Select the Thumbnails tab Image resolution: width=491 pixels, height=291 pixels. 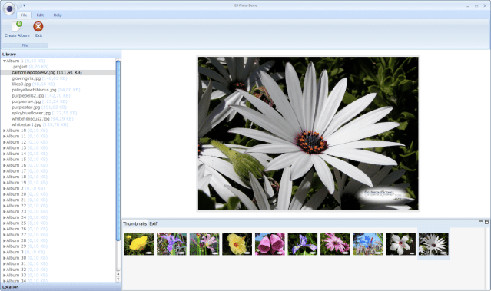point(134,223)
